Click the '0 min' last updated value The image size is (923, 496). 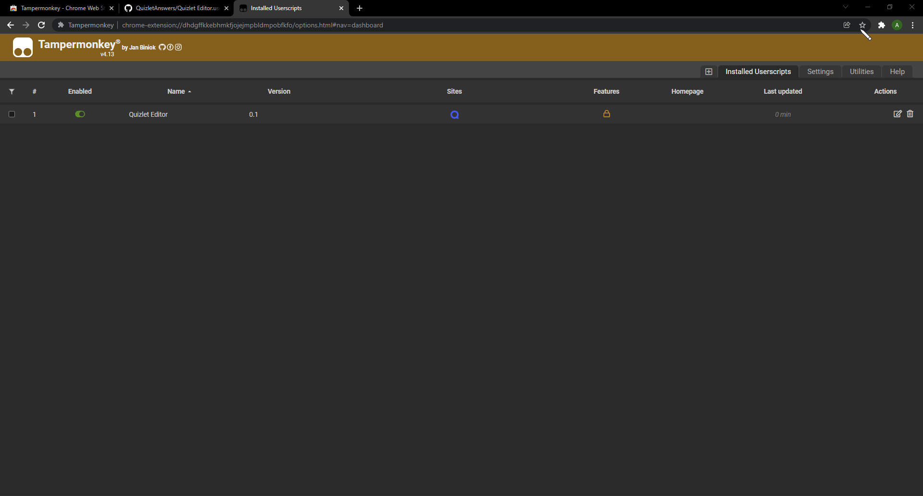tap(783, 114)
